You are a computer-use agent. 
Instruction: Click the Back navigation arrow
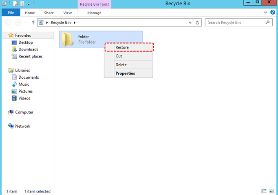click(x=8, y=22)
